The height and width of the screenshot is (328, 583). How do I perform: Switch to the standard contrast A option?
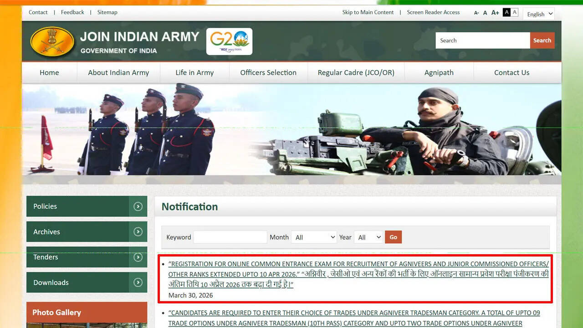[x=515, y=12]
